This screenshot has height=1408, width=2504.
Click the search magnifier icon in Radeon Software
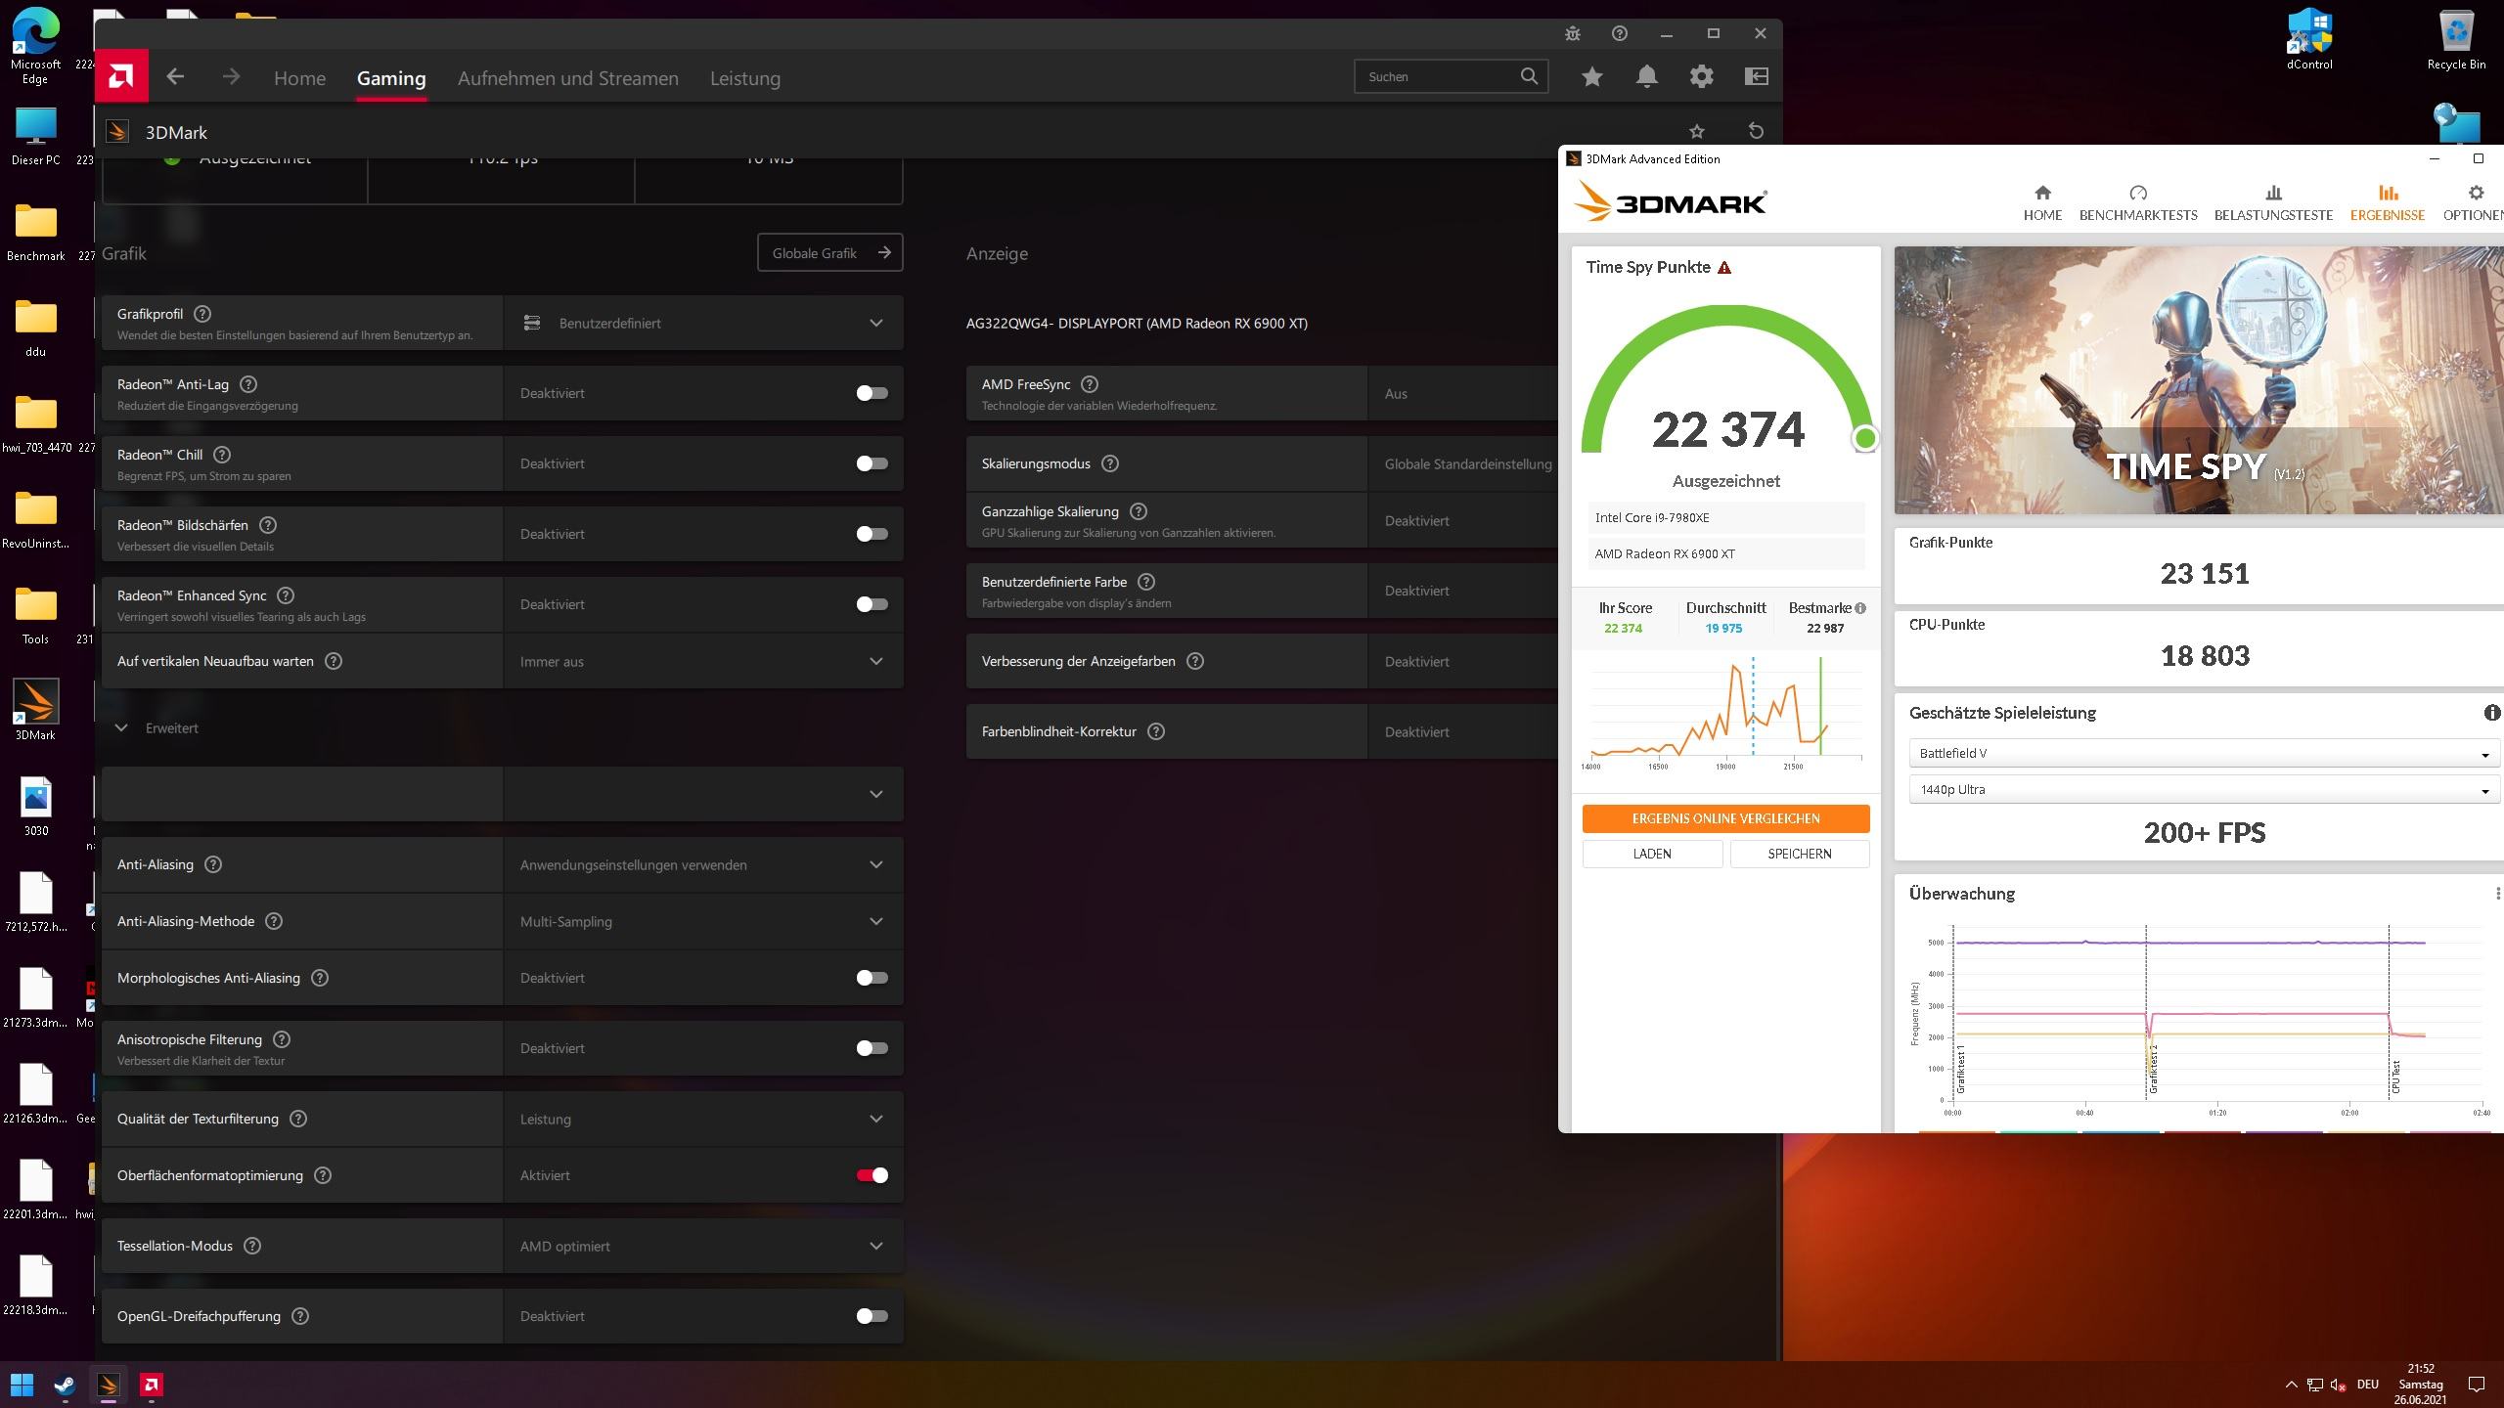point(1529,76)
